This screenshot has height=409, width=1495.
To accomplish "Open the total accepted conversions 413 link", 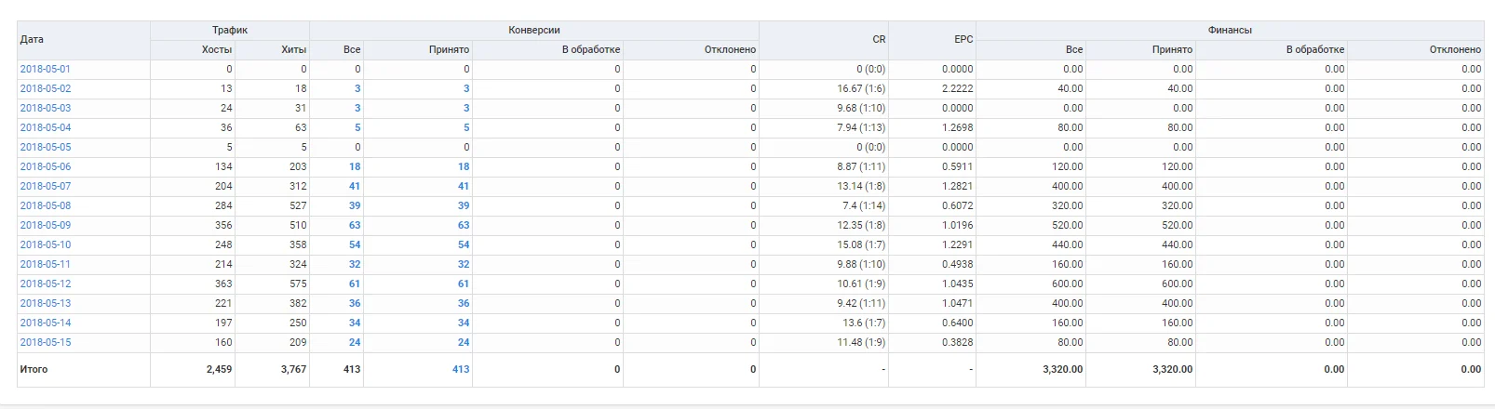I will [461, 369].
